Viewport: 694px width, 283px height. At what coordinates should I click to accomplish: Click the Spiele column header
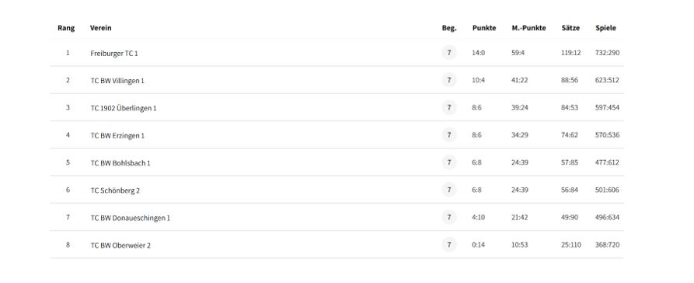[606, 28]
